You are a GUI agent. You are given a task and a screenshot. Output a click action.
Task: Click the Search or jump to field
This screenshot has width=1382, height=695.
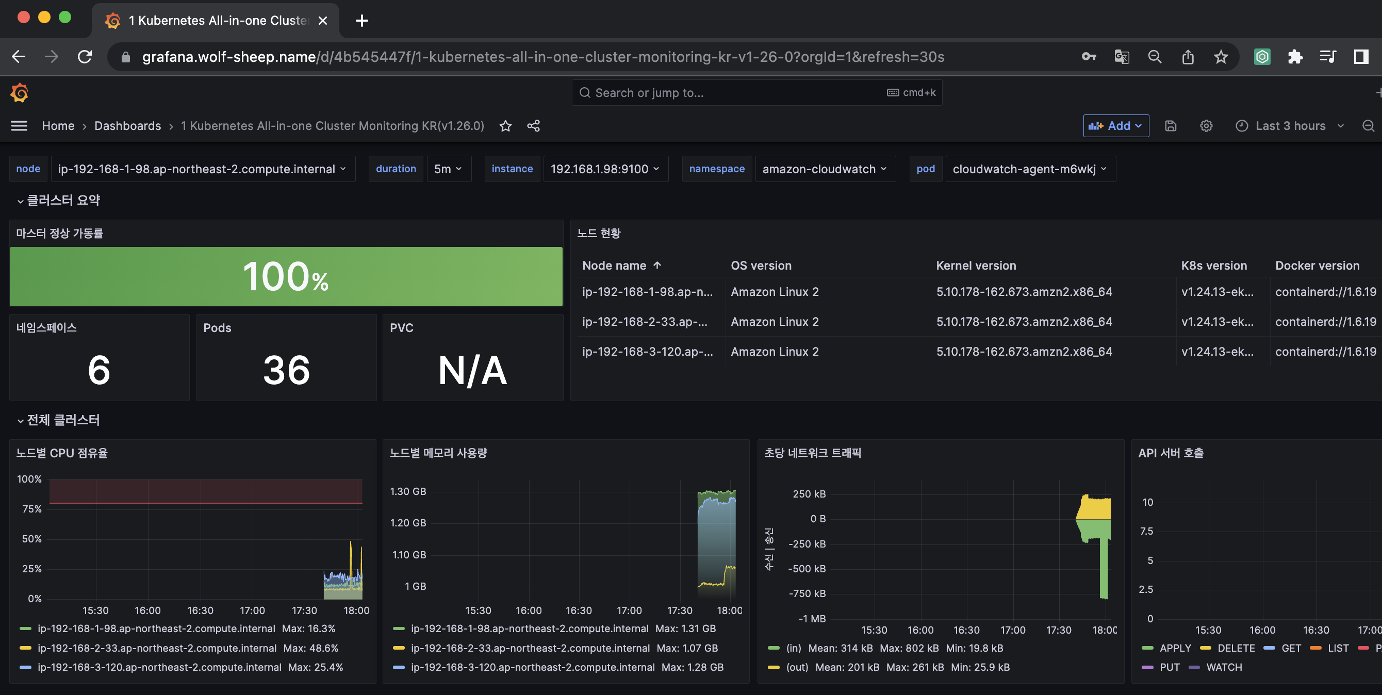coord(755,93)
